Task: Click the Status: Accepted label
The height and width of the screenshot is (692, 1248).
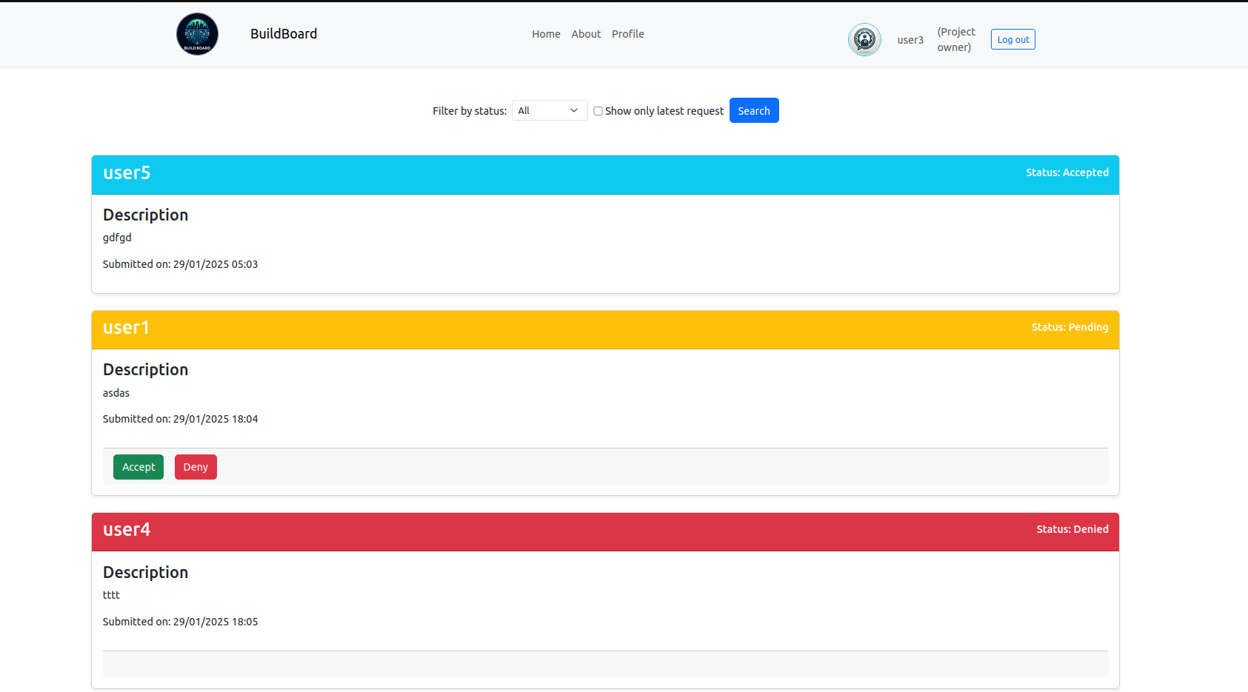Action: [x=1067, y=172]
